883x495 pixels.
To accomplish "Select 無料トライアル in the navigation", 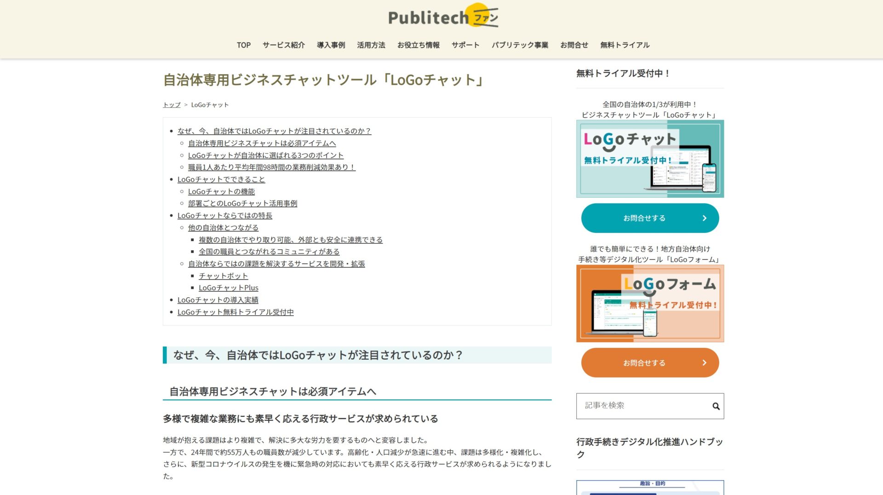I will tap(624, 45).
